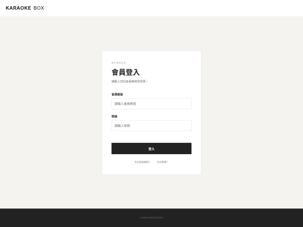Focus the 會員帳號 member account input field
Viewport: 303px width, 227px height.
click(x=151, y=104)
